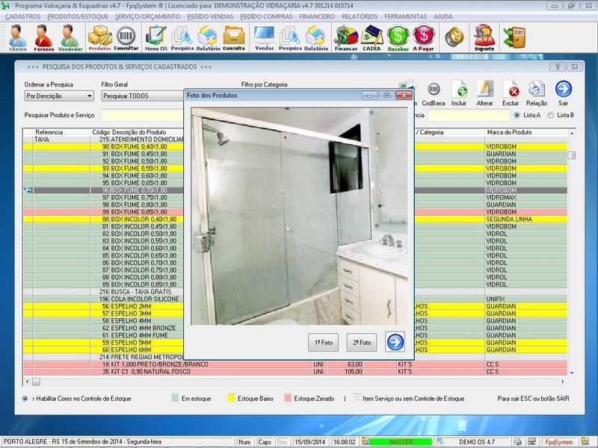Click the help question-mark button
Image resolution: width=598 pixels, height=448 pixels.
557,66
